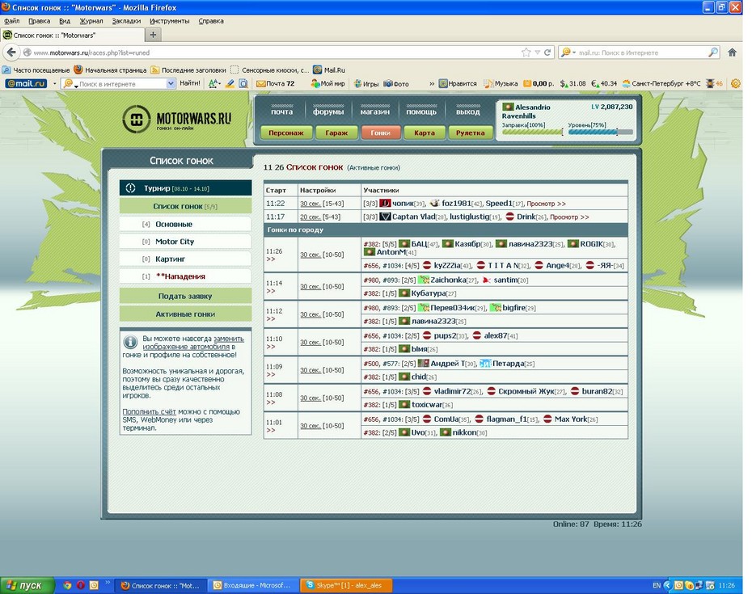The width and height of the screenshot is (752, 594).
Task: Click the traffic light indicator showing 46
Action: pos(714,83)
